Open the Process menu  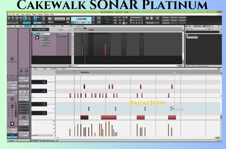pyautogui.click(x=28, y=15)
